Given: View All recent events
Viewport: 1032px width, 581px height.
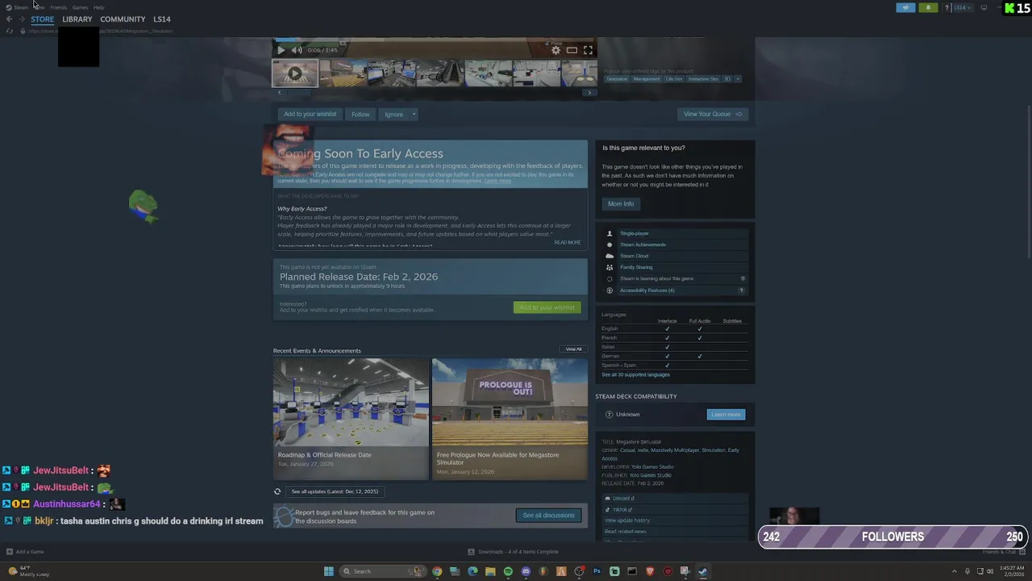Looking at the screenshot, I should click(573, 349).
